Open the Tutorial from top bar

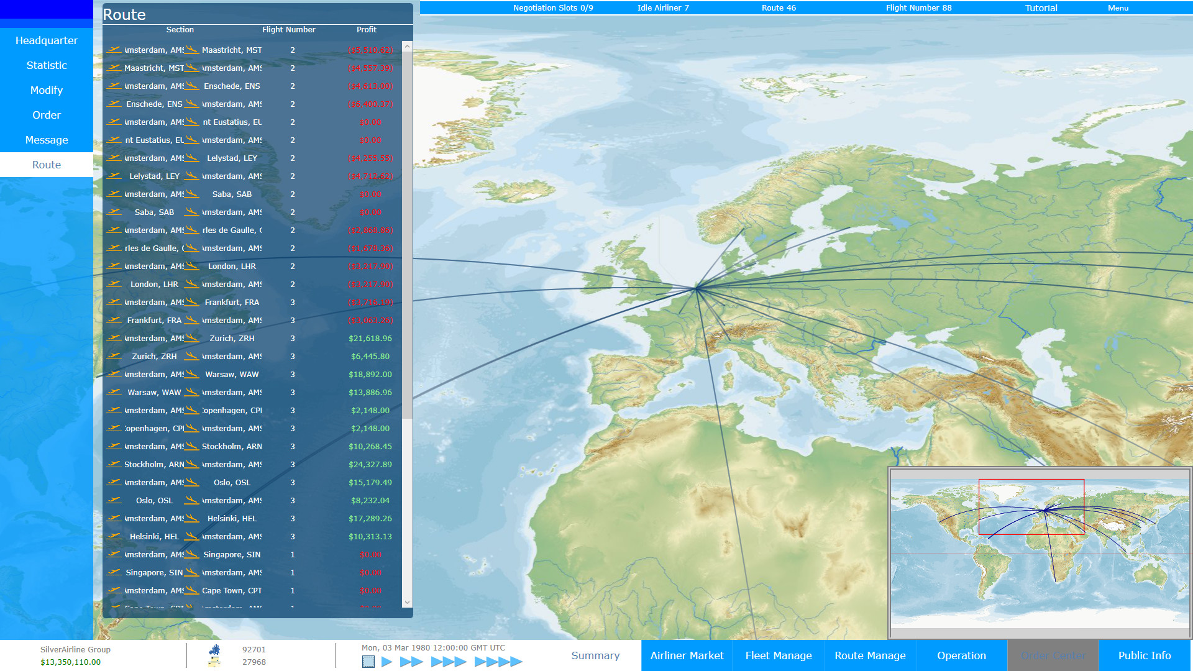1041,8
